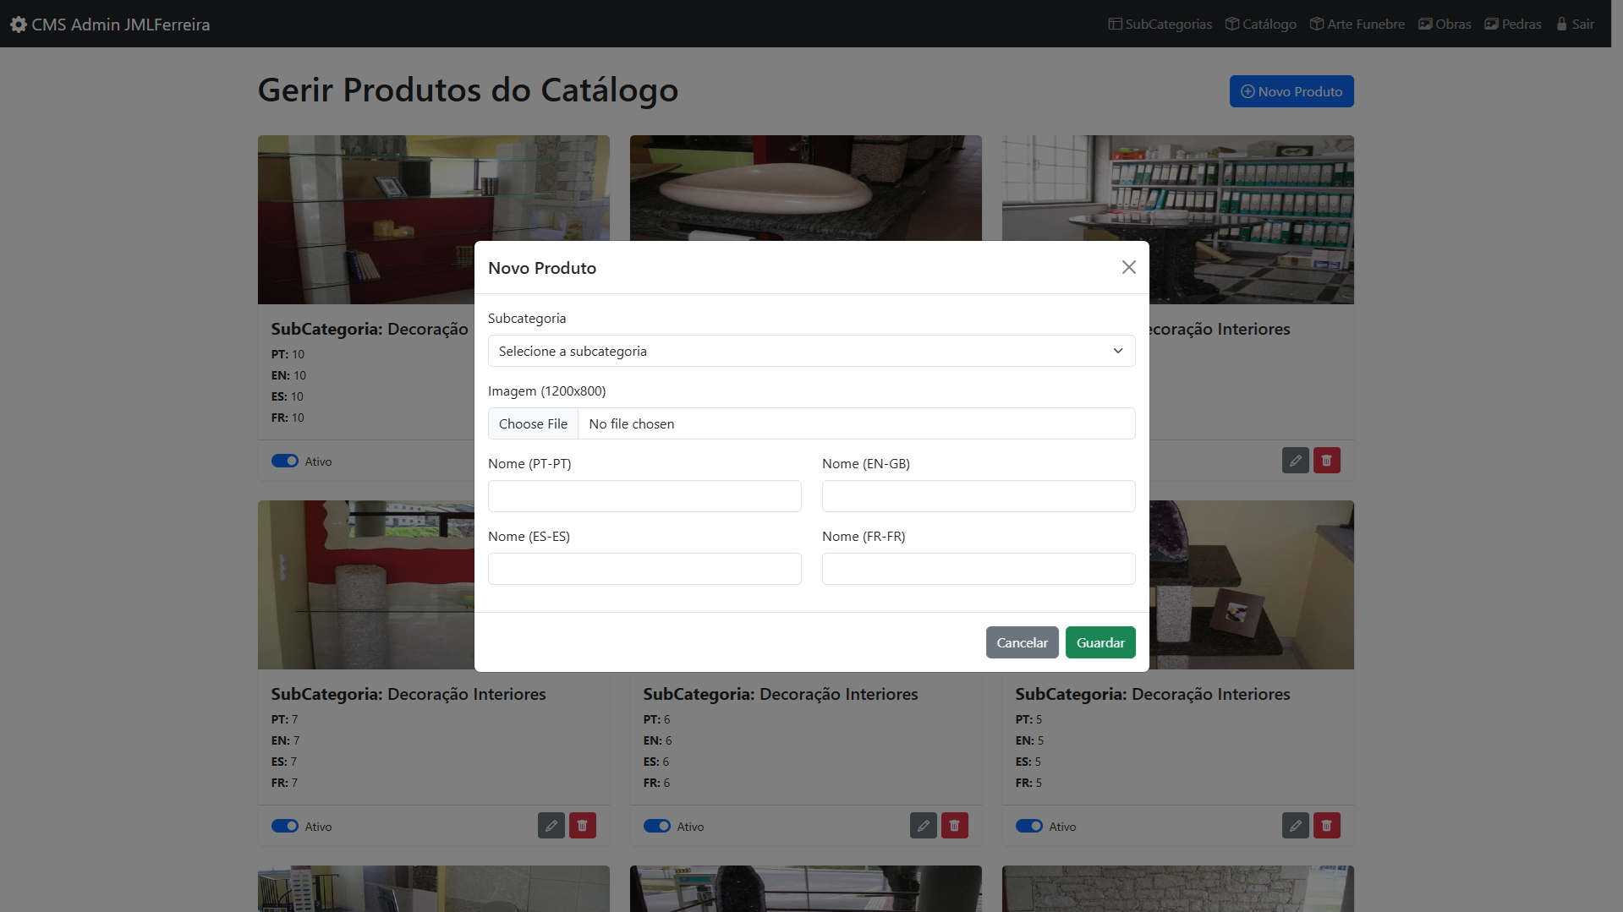Disable the Ativo switch on the PT: 6 card
Image resolution: width=1623 pixels, height=912 pixels.
pos(657,826)
